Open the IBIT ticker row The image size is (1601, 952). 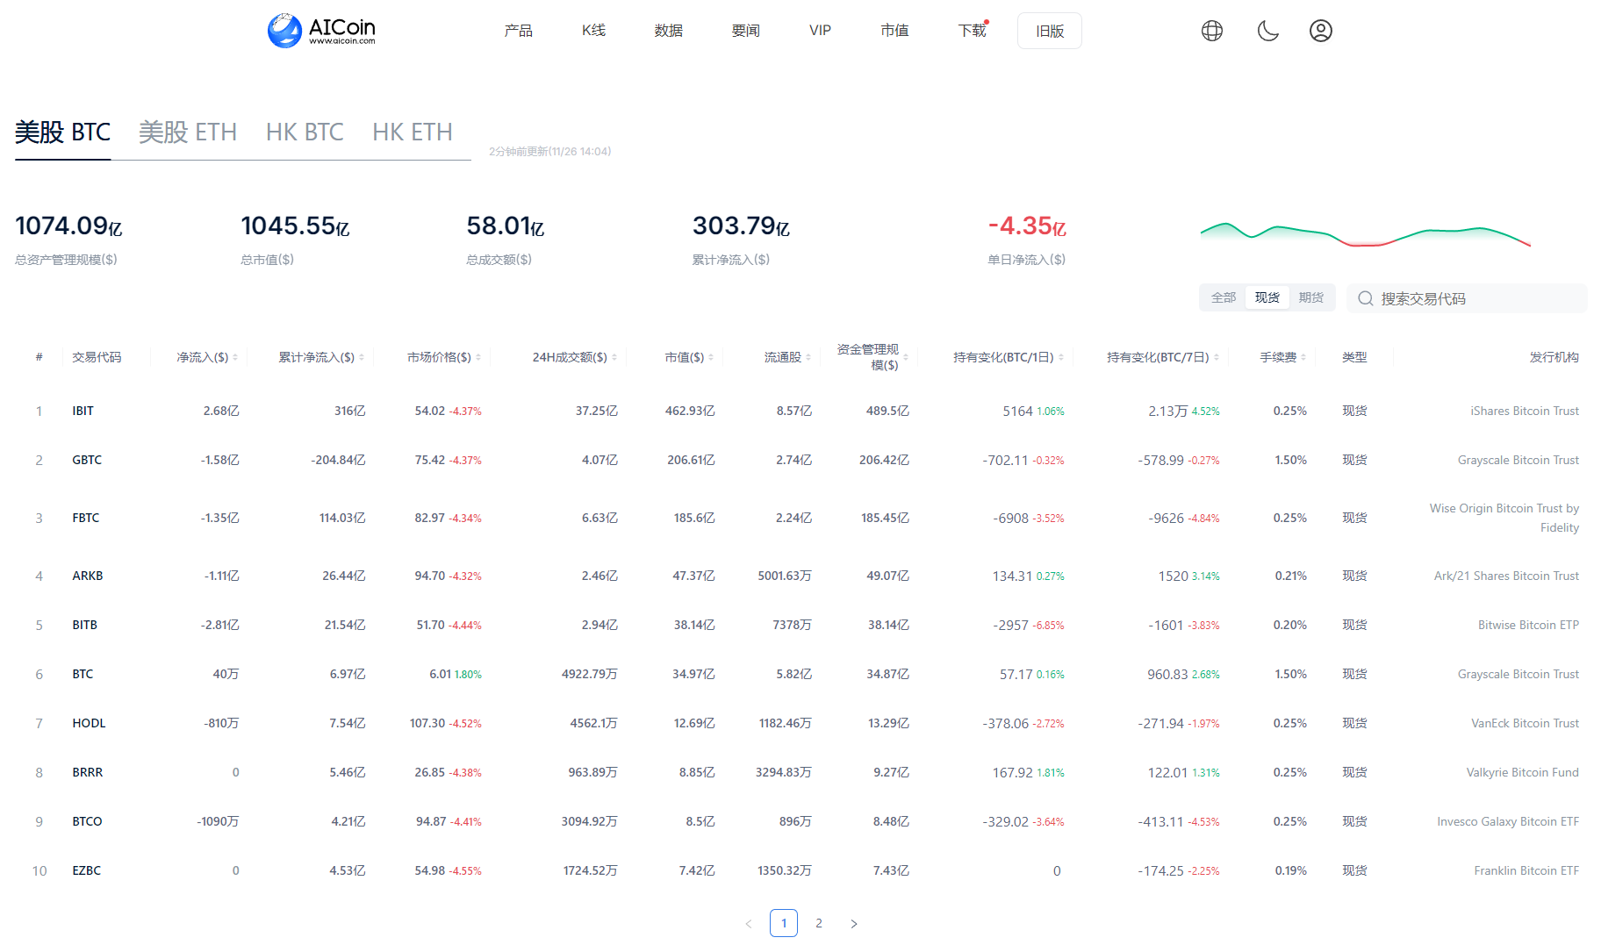[x=800, y=411]
